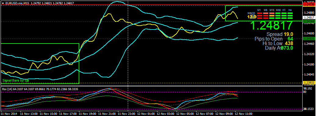Image resolution: width=316 pixels, height=116 pixels.
Task: Select the Spread 19.0 readout
Action: click(x=280, y=34)
